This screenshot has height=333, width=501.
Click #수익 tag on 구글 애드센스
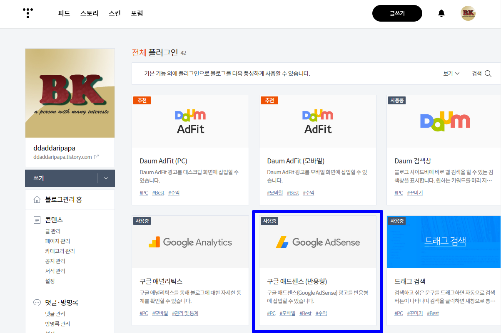coord(321,313)
